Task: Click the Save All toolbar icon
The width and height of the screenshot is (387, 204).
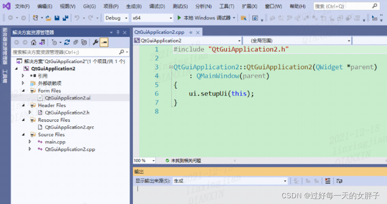Action: coord(65,18)
